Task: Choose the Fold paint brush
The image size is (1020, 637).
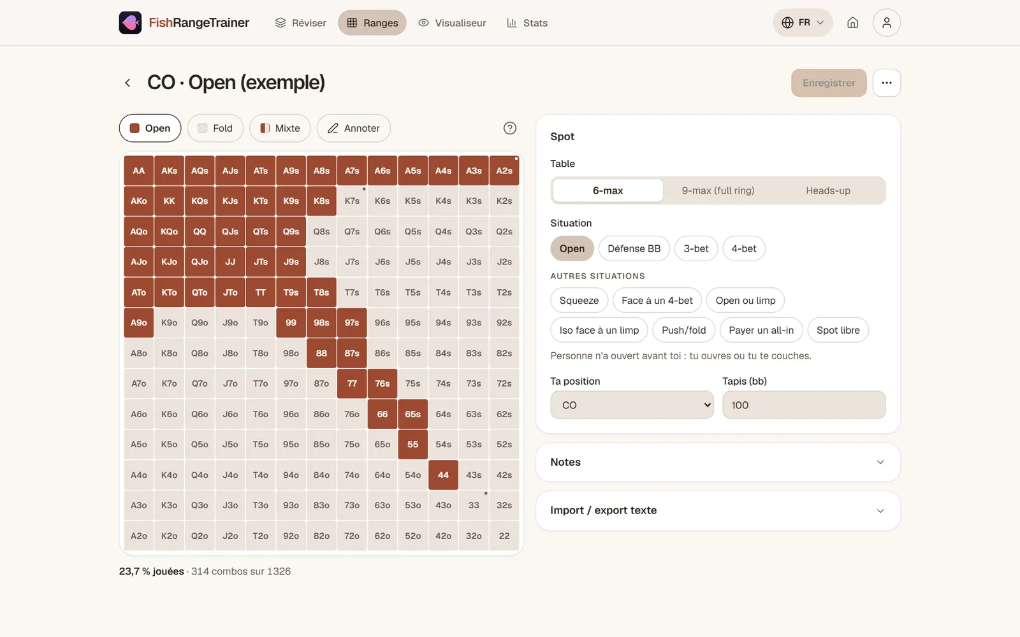Action: [x=215, y=128]
